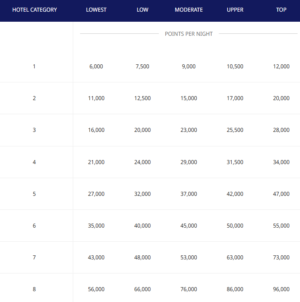Click the 12,500 points cell
The width and height of the screenshot is (300, 302).
142,98
